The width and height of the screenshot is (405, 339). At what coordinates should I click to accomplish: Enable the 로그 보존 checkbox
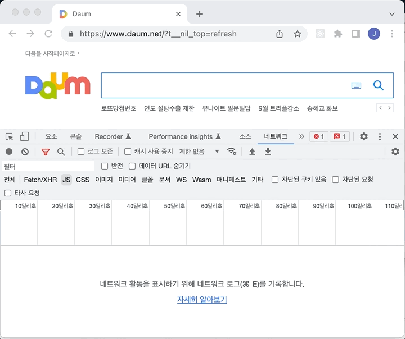coord(81,152)
